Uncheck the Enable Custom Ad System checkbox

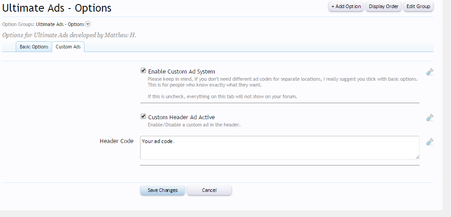(143, 71)
